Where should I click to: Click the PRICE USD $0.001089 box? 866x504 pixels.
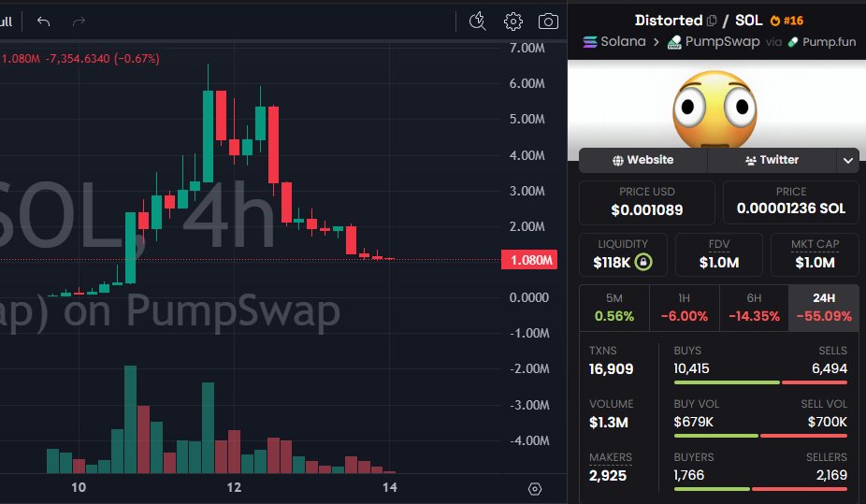pos(647,203)
